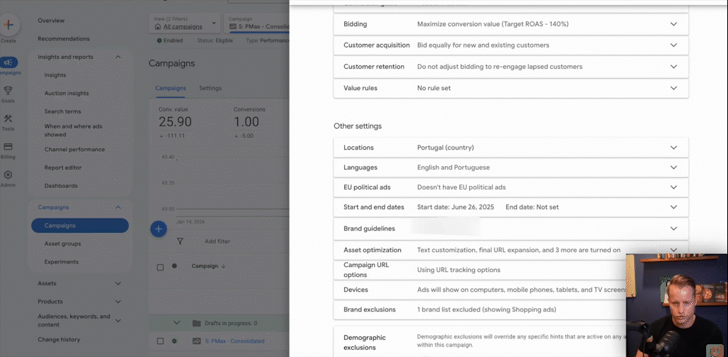Click Add filter text

[x=217, y=241]
